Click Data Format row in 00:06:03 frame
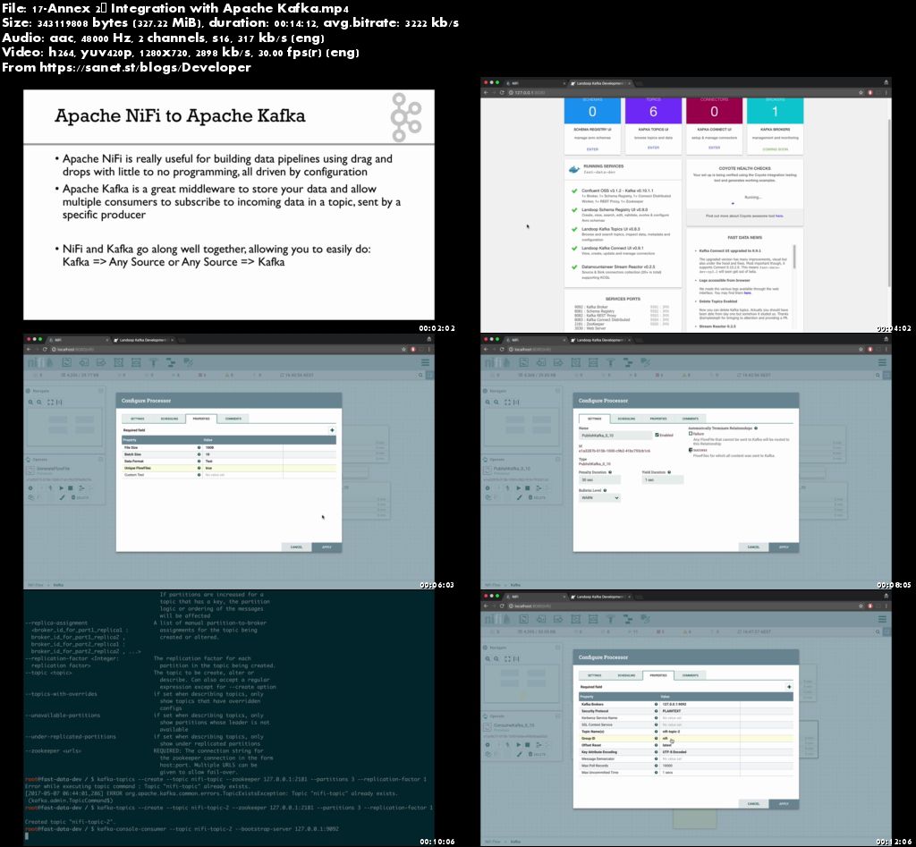This screenshot has width=916, height=847. pyautogui.click(x=229, y=462)
